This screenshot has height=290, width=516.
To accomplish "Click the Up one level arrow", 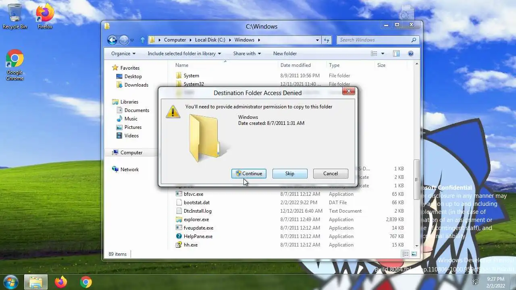I will (142, 40).
